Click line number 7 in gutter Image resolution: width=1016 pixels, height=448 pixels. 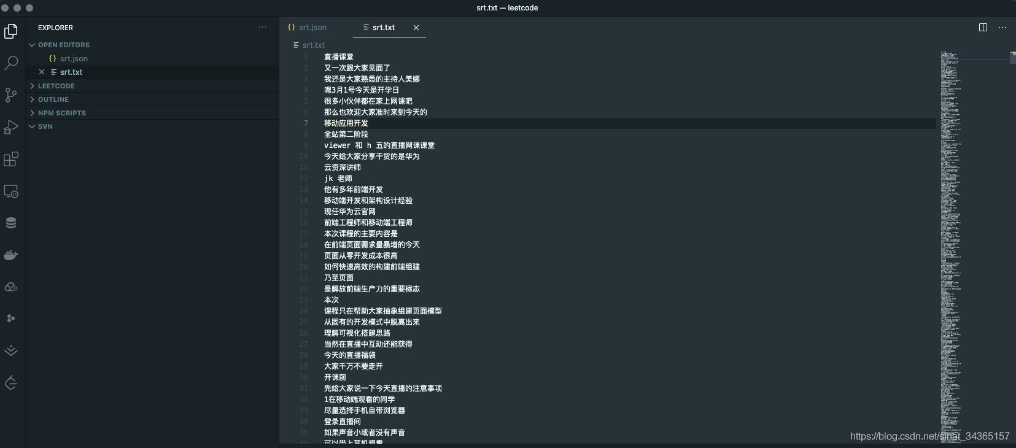pyautogui.click(x=306, y=123)
